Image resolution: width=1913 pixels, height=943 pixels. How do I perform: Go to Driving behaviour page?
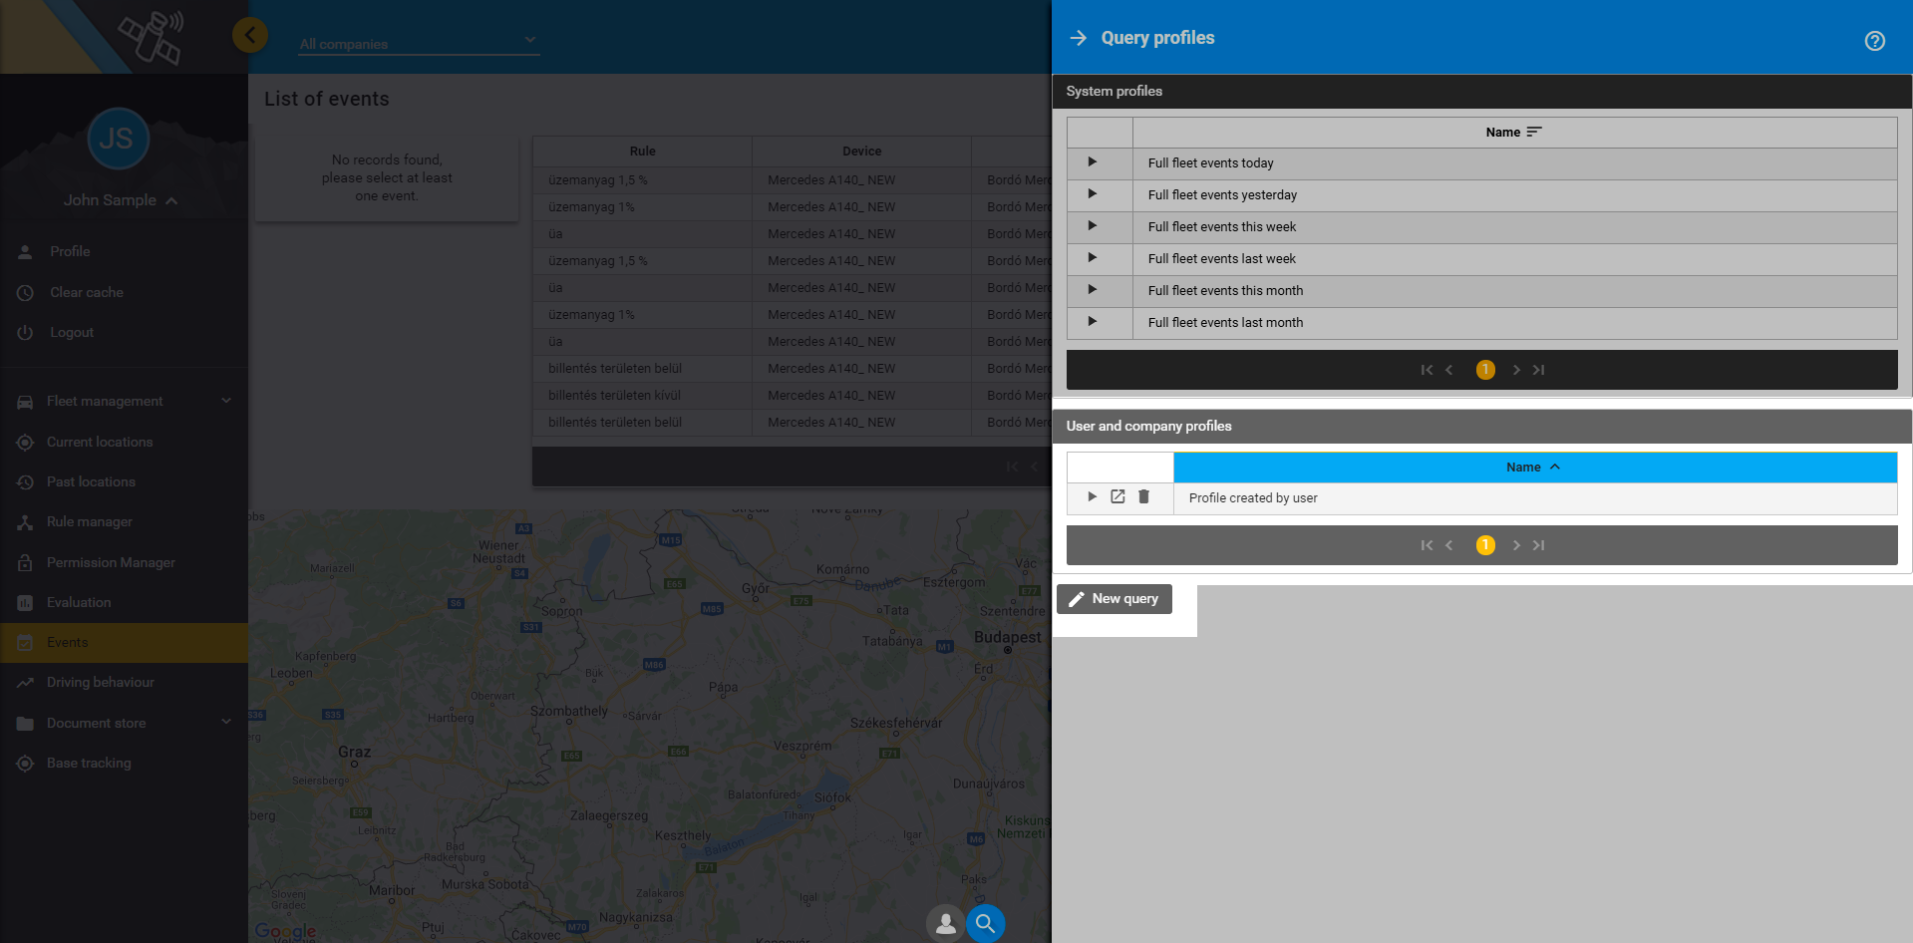pyautogui.click(x=100, y=682)
